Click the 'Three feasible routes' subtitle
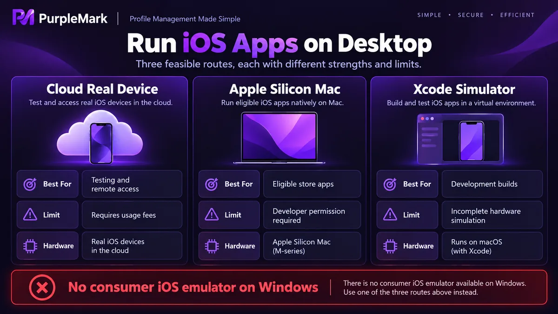Image resolution: width=558 pixels, height=314 pixels. [279, 64]
